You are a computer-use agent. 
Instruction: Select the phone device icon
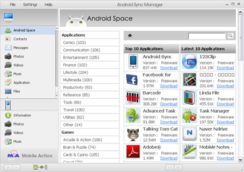click(x=8, y=105)
